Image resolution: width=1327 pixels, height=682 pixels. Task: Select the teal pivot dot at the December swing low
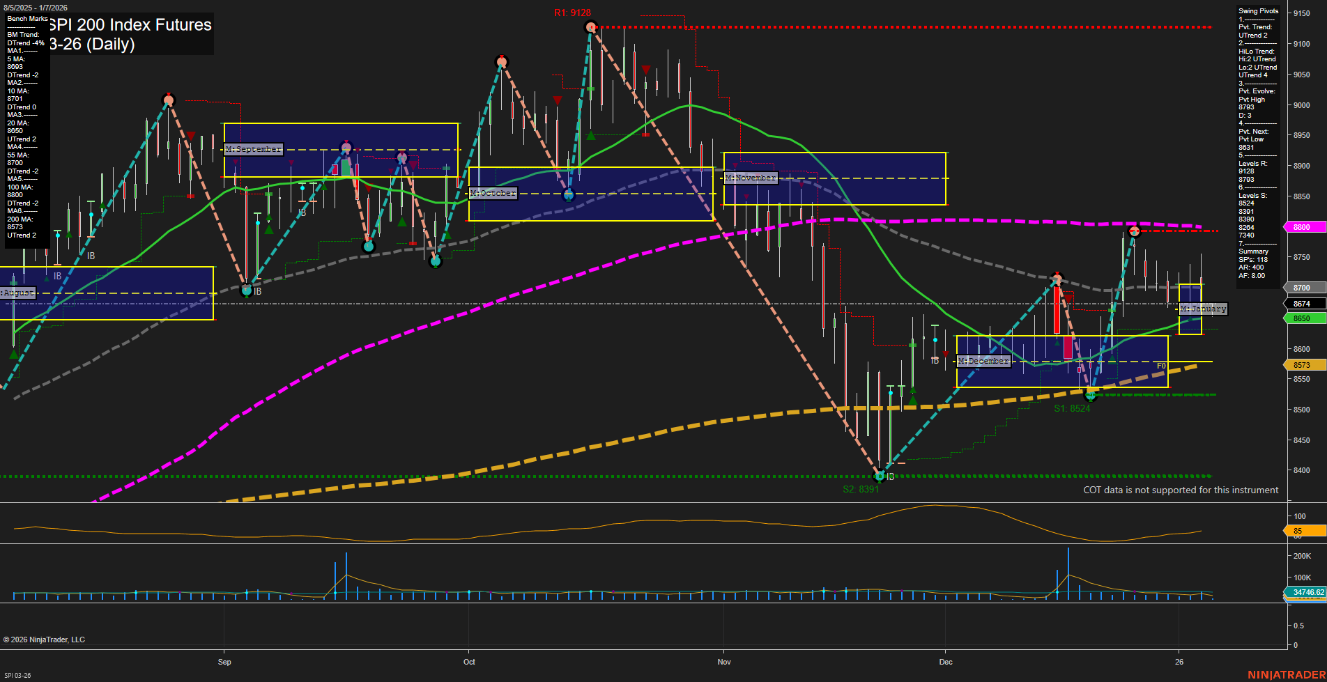point(1091,396)
